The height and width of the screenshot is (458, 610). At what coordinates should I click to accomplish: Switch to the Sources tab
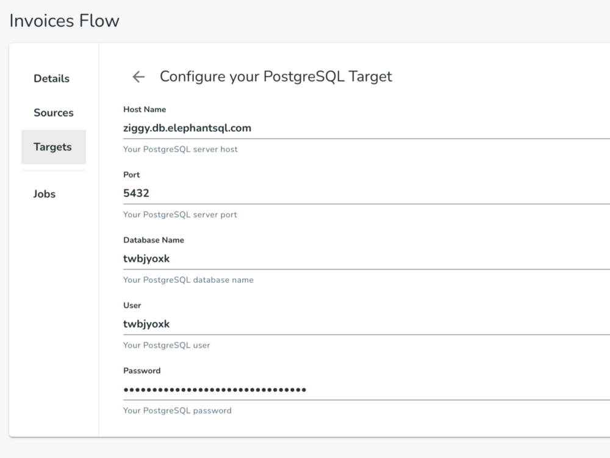(54, 113)
